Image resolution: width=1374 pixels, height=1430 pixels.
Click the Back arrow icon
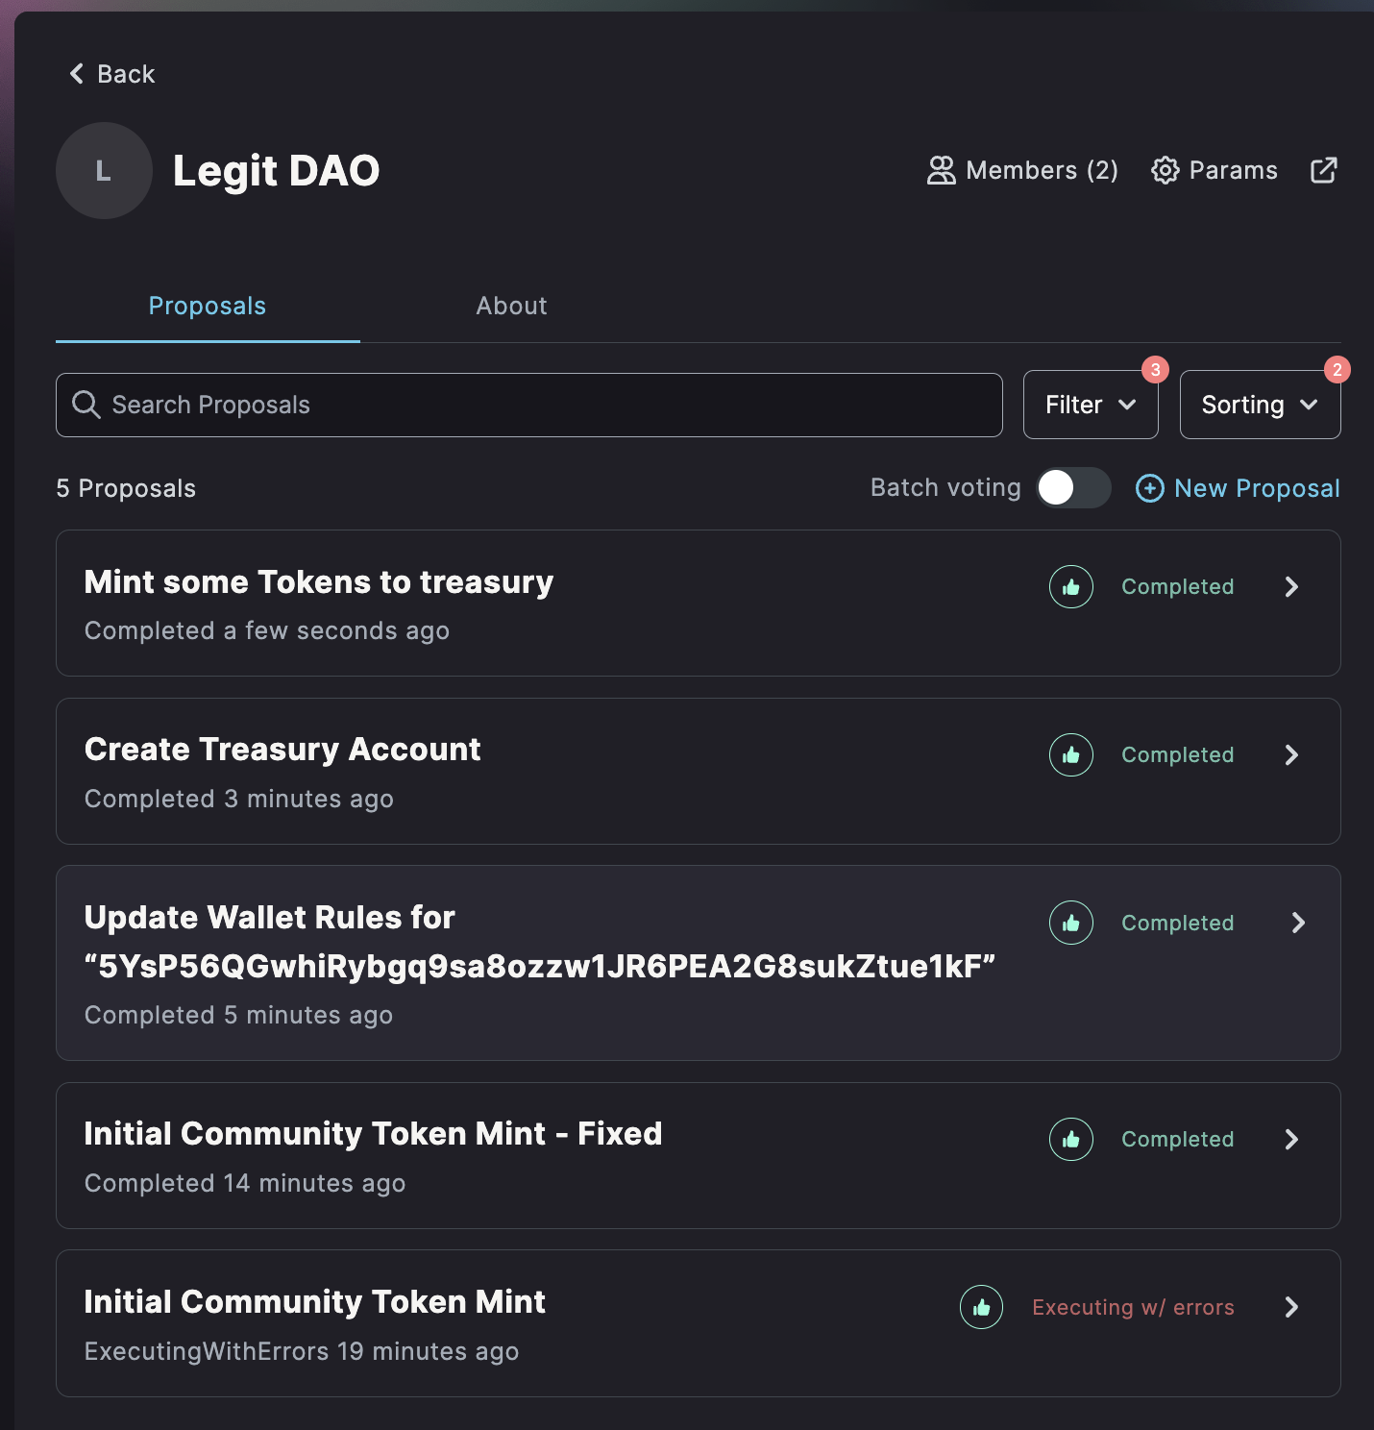(77, 74)
